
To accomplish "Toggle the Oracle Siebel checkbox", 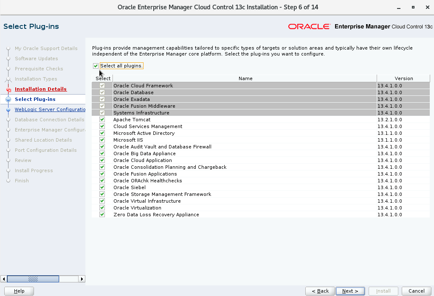I will click(x=102, y=187).
